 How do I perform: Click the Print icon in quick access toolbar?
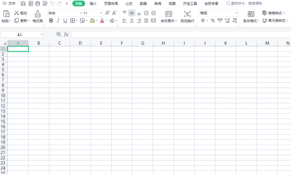(x=38, y=3)
